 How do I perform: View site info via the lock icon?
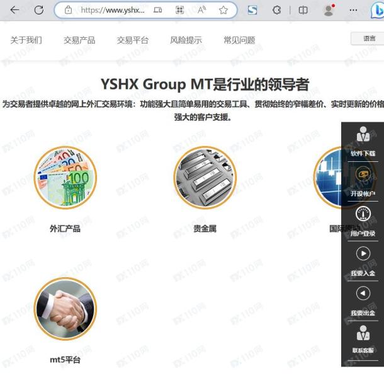tap(68, 10)
